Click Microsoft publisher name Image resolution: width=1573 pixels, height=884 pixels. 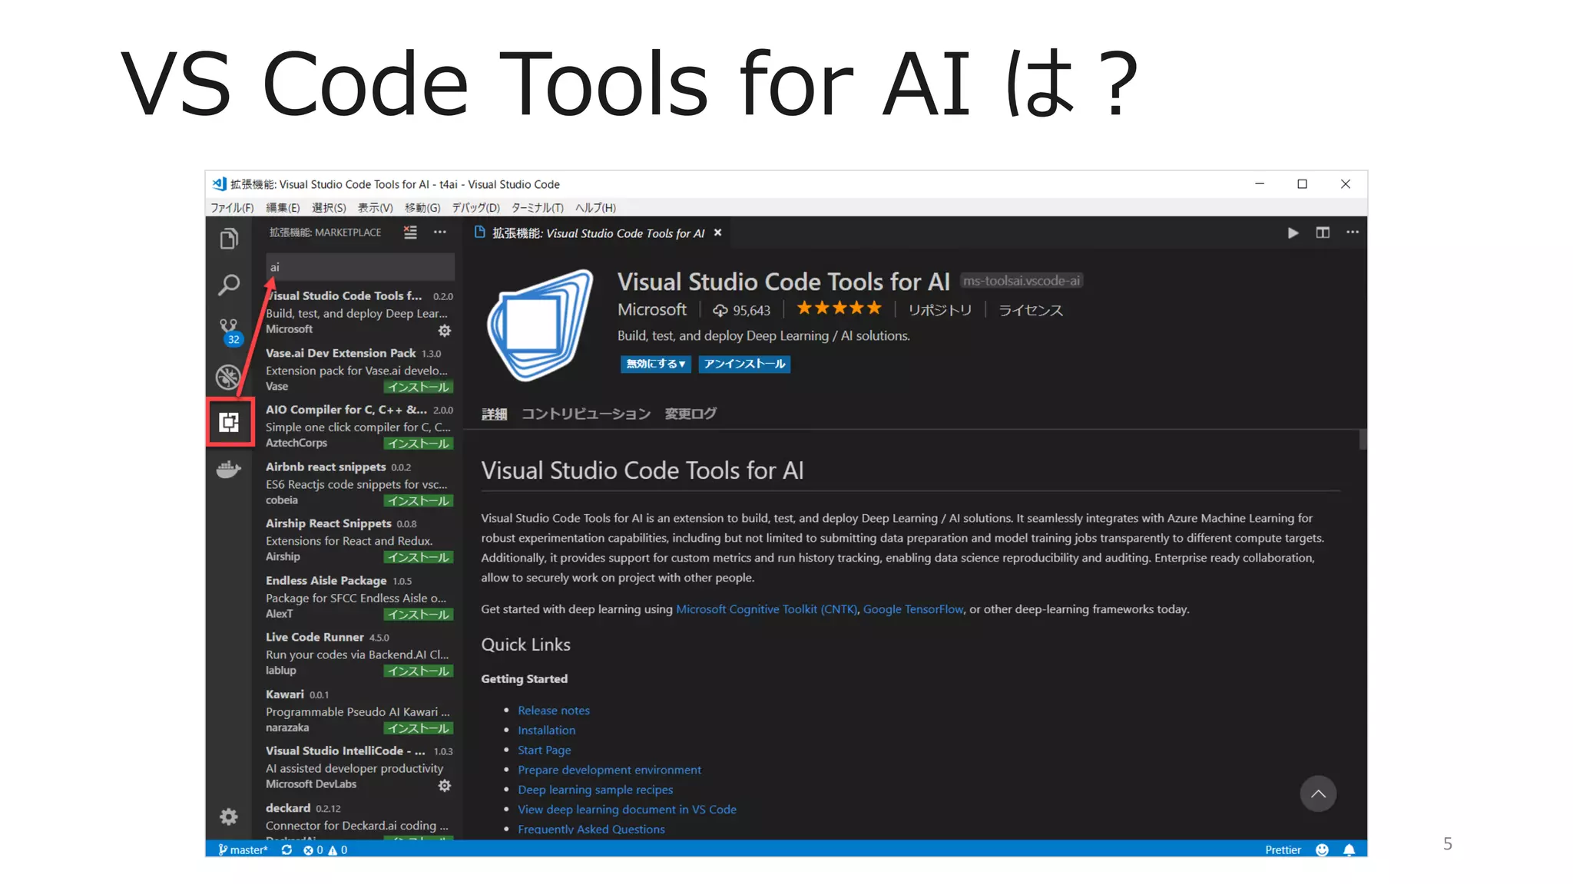[652, 309]
